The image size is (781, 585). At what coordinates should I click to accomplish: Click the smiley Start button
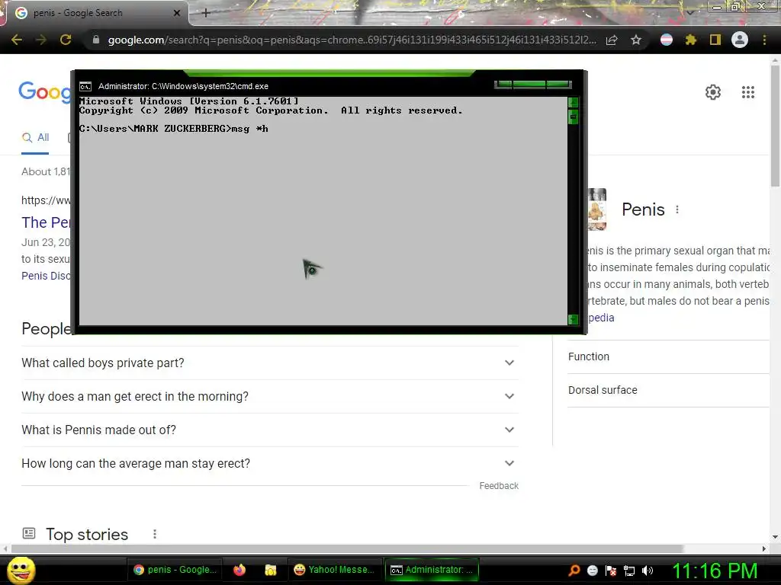21,570
